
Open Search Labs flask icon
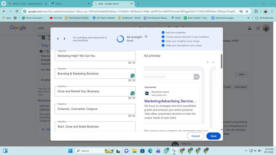click(249, 28)
